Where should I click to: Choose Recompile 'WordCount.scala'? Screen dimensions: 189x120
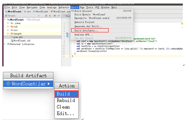(x=102, y=18)
